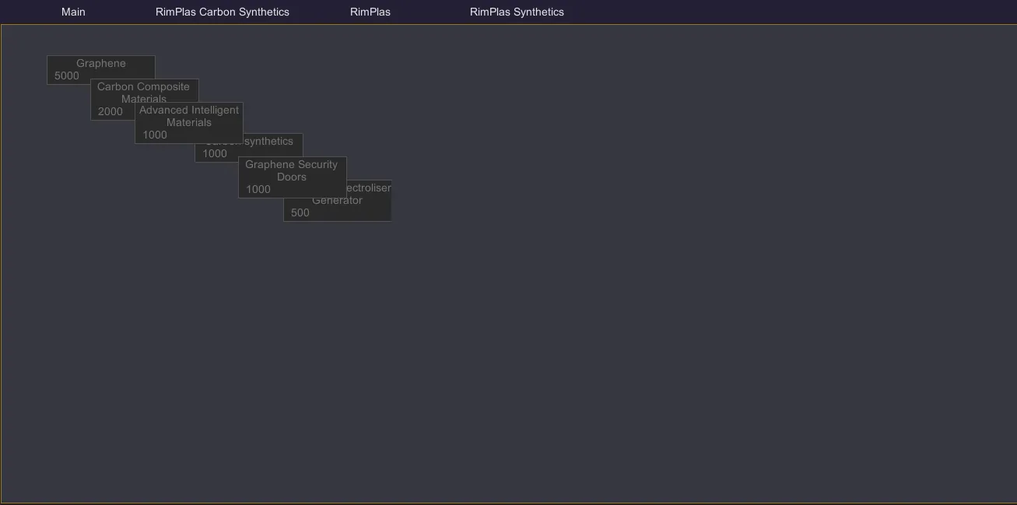Click the 2000 cost on Carbon Composite Materials
Screen dimensions: 1017x505
tap(110, 112)
